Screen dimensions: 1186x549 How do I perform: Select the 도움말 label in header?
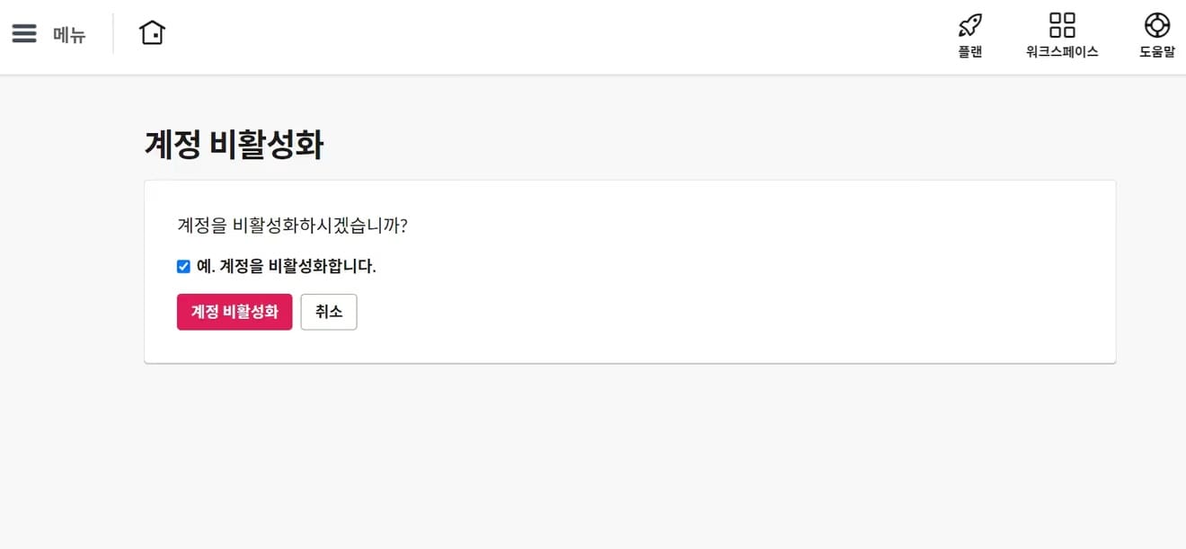click(1157, 52)
